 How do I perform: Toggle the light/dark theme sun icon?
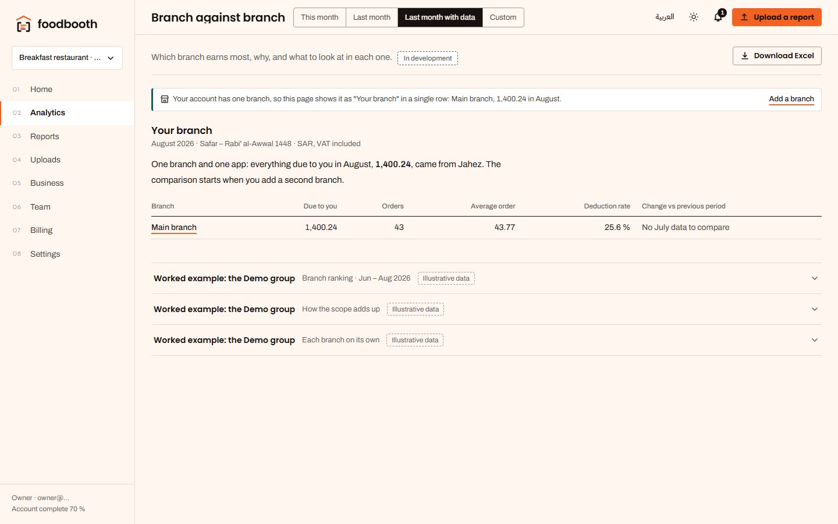pyautogui.click(x=694, y=17)
